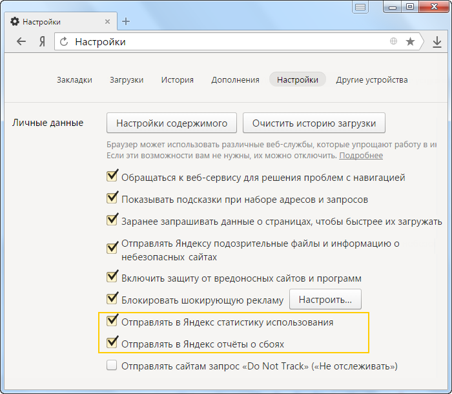Open the browser menu hamburger icon
The image size is (452, 394).
[x=360, y=7]
